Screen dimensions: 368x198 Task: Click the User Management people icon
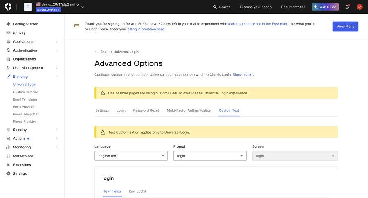[x=8, y=67]
